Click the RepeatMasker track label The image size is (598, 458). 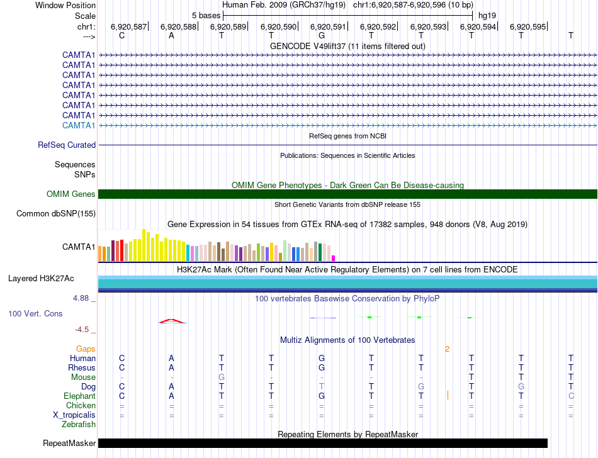[69, 443]
